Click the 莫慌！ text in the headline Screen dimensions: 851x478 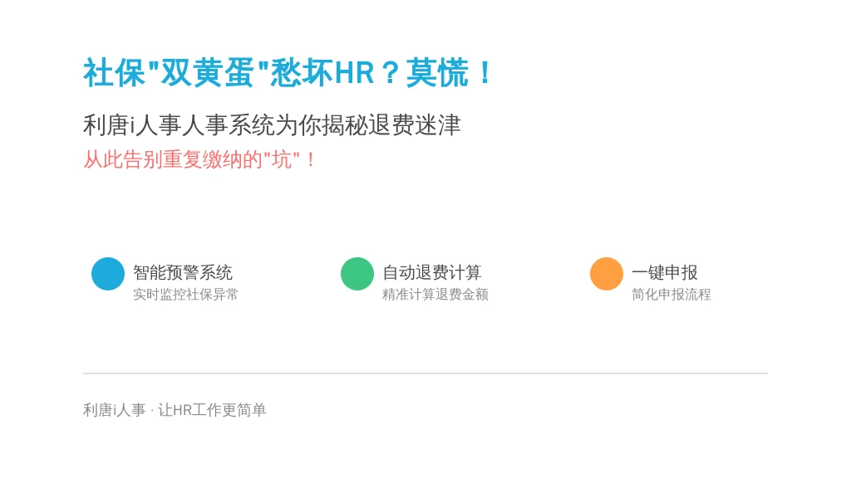(x=450, y=72)
